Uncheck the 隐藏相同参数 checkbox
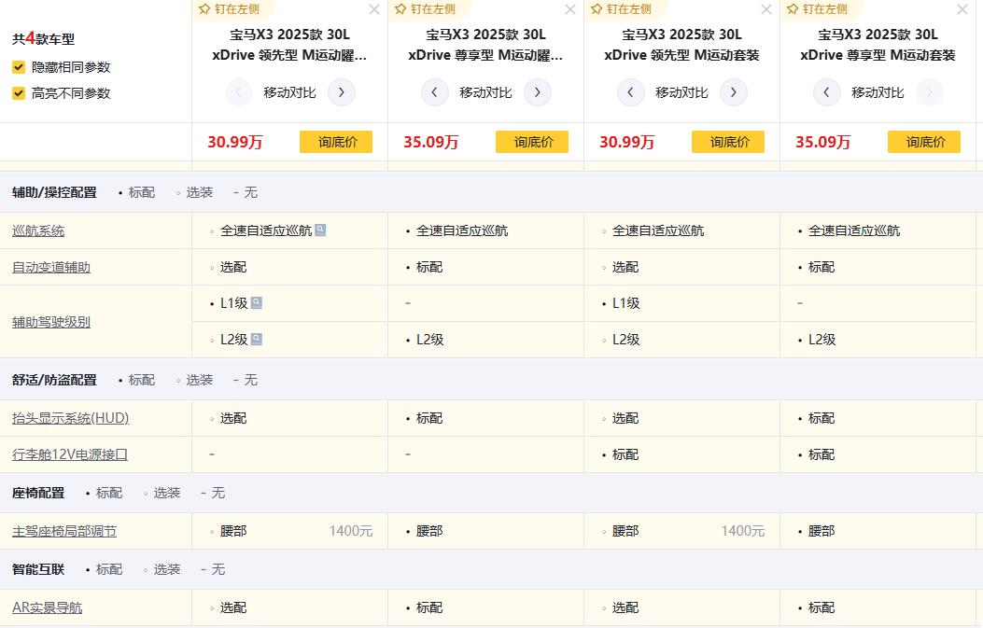The image size is (983, 628). point(19,67)
